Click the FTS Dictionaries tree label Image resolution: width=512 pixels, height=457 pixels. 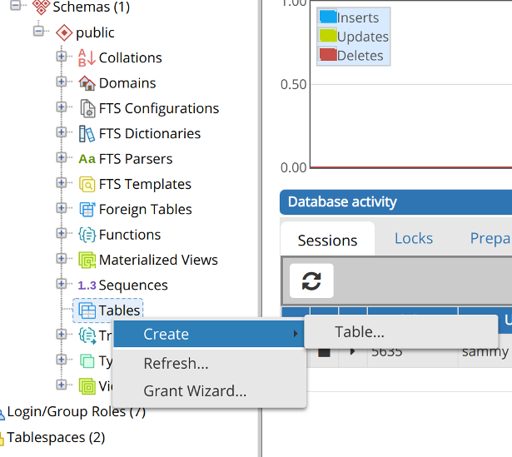(150, 133)
